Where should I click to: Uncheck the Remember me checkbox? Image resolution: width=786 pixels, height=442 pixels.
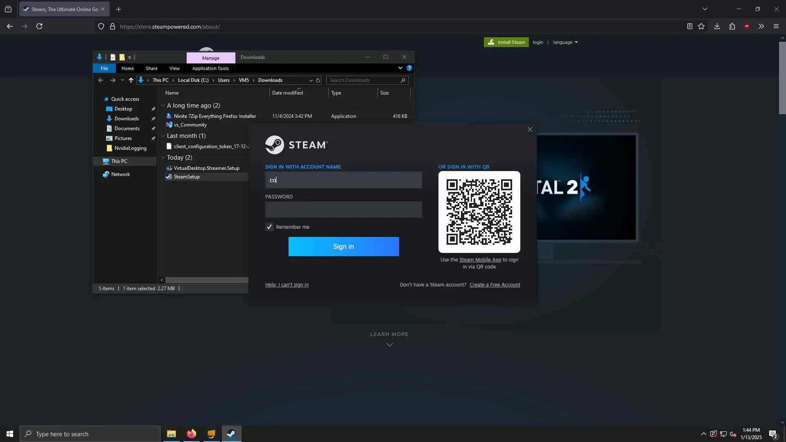pos(269,227)
